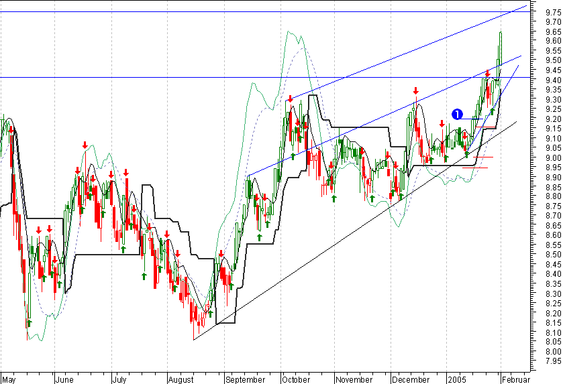
Task: Click the 7.95 price axis label
Action: point(554,361)
